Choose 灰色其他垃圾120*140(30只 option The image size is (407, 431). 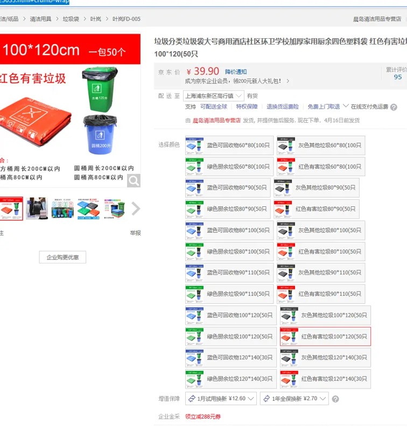[325, 358]
